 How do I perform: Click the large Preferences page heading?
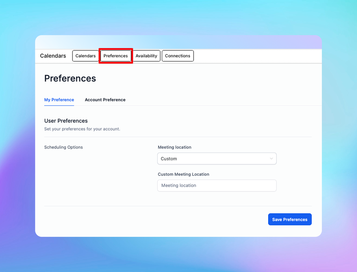pos(70,78)
